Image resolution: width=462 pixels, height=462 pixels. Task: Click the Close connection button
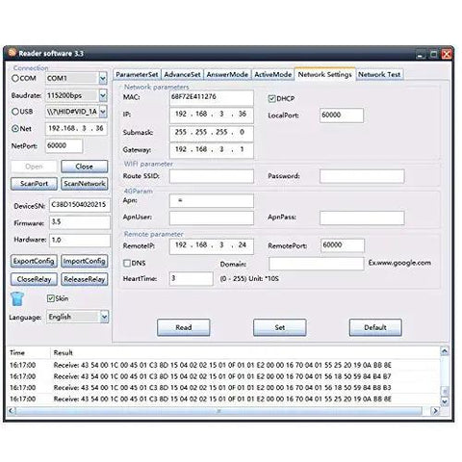85,167
